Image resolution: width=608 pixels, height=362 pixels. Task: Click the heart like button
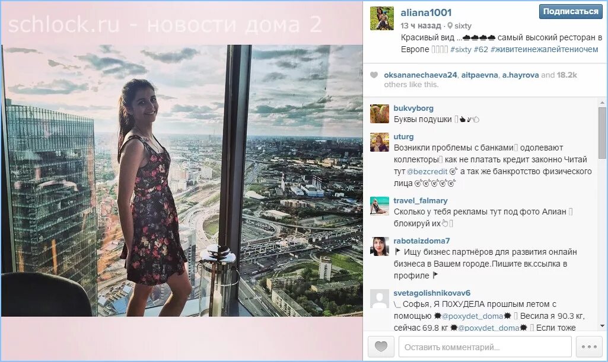pyautogui.click(x=381, y=346)
